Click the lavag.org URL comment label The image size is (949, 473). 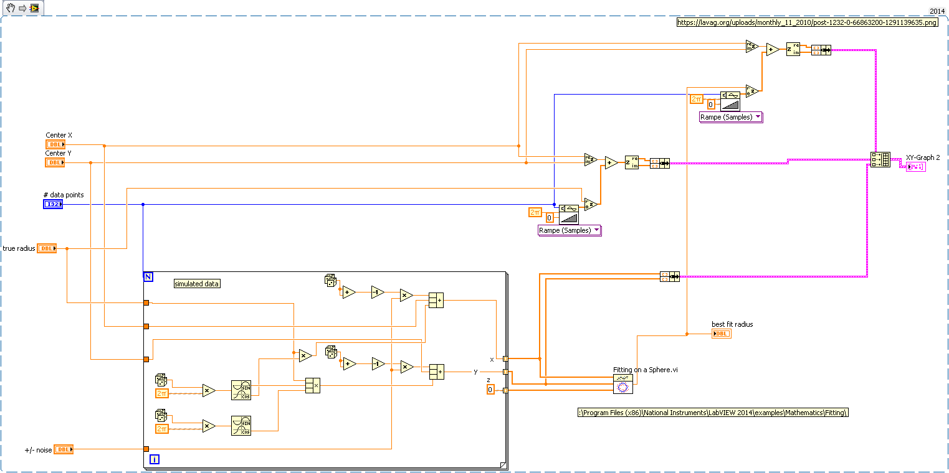tap(807, 22)
